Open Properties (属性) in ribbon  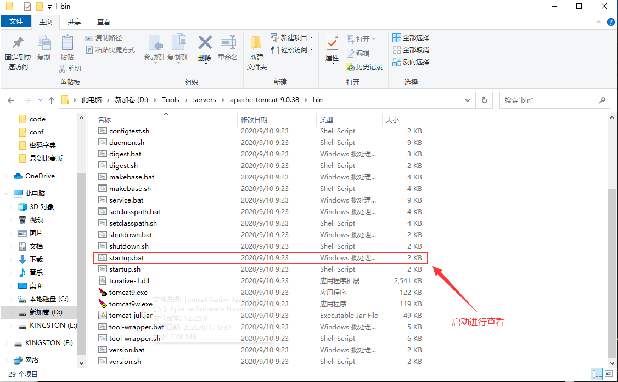pos(332,48)
